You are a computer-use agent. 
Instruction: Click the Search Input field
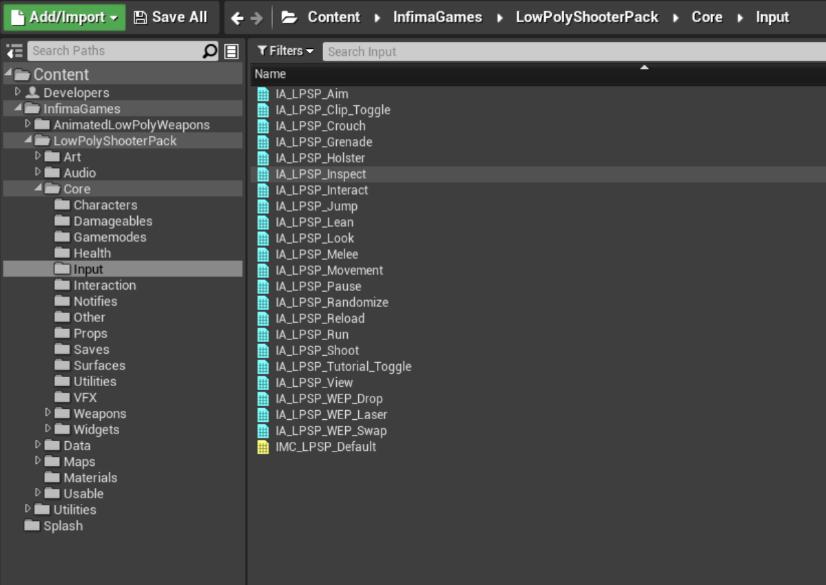572,52
